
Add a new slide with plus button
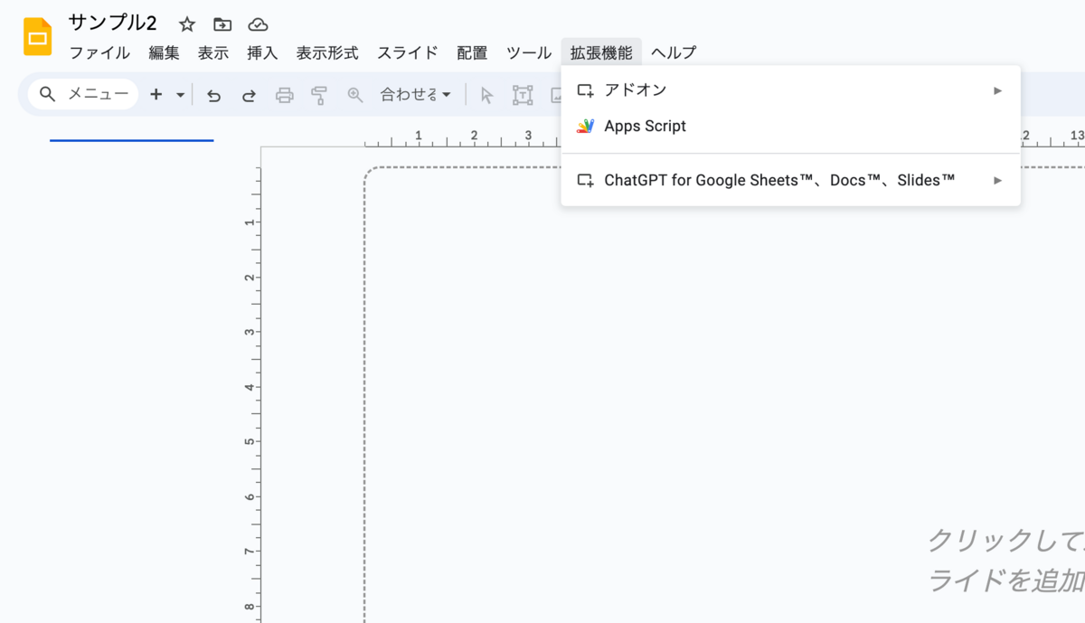pyautogui.click(x=156, y=94)
